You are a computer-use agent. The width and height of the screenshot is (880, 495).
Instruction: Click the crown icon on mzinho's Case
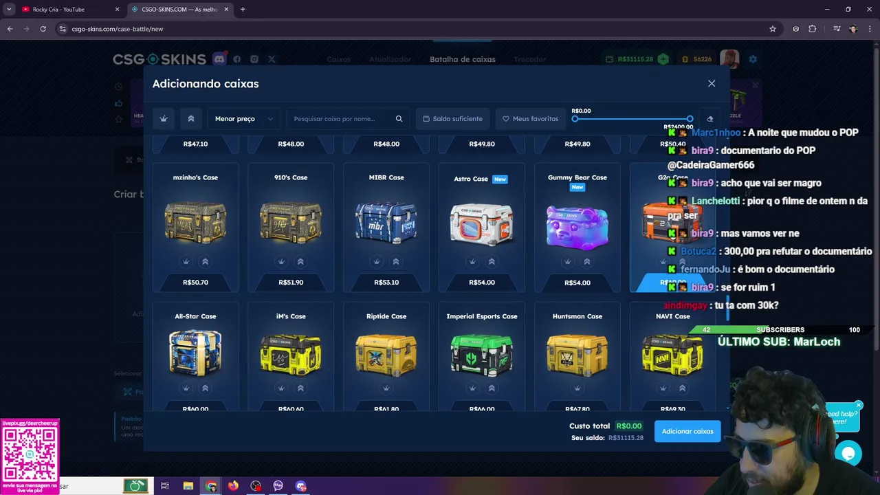pos(186,261)
